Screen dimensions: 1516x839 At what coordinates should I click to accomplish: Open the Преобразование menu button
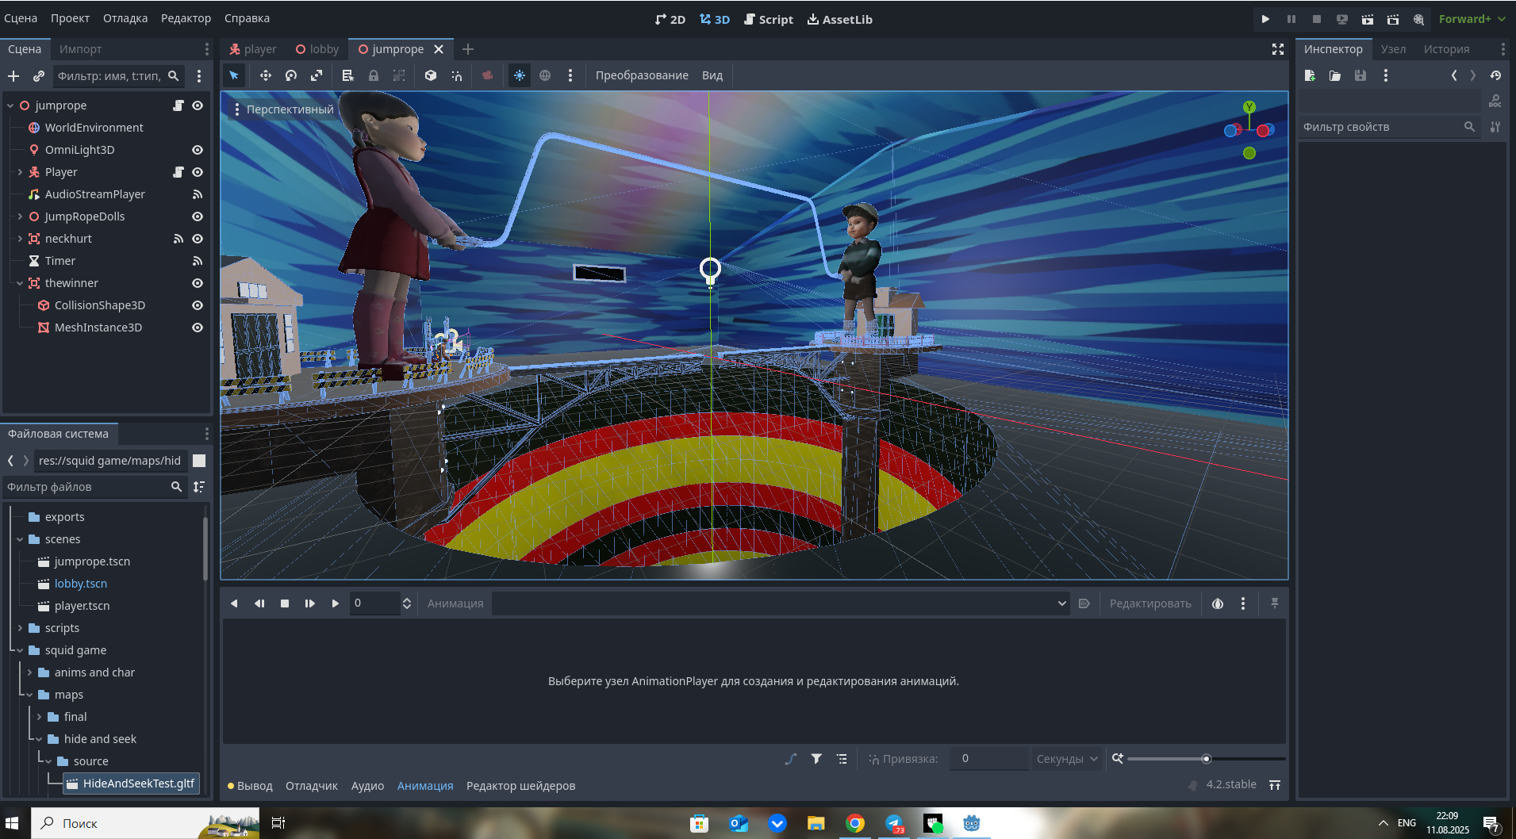click(x=642, y=75)
